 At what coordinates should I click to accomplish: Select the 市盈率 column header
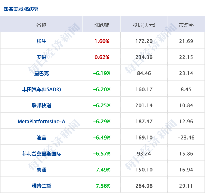[x=186, y=25]
